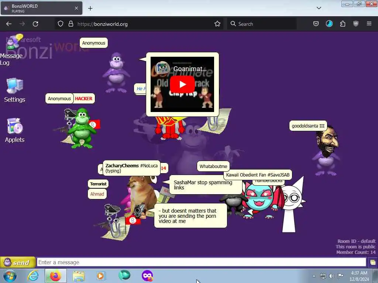The height and width of the screenshot is (283, 378).
Task: Click the red HACKER tag
Action: click(x=83, y=99)
